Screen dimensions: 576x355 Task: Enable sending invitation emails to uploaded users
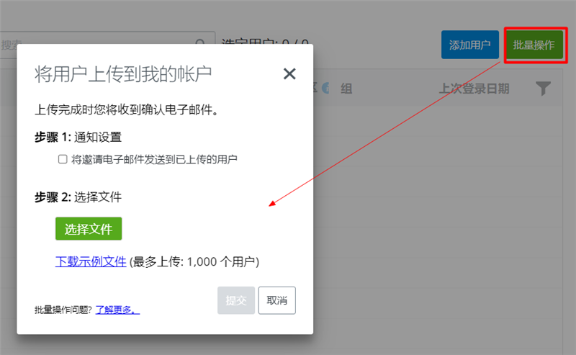pyautogui.click(x=63, y=159)
